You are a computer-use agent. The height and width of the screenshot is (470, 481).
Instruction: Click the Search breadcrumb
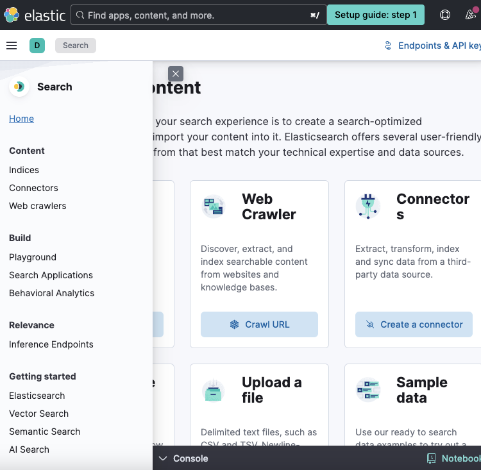click(76, 46)
